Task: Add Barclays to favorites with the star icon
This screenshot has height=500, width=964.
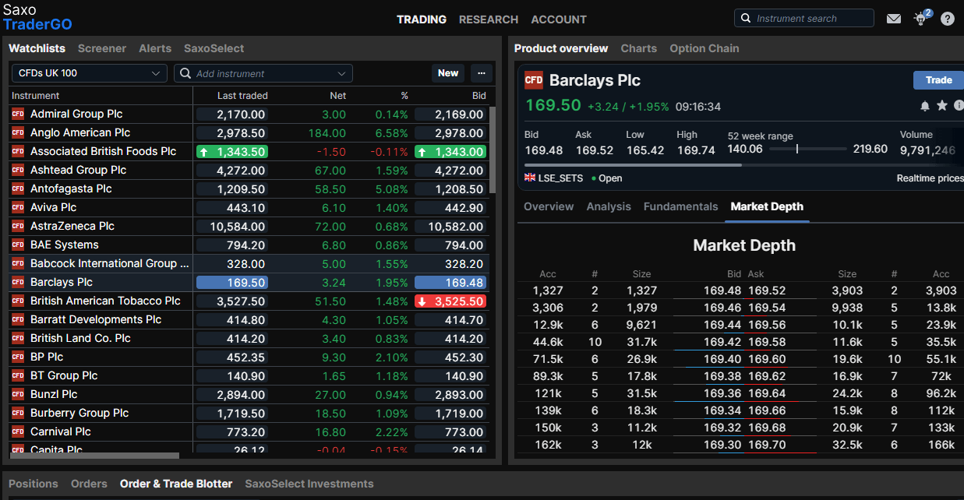Action: pyautogui.click(x=942, y=105)
